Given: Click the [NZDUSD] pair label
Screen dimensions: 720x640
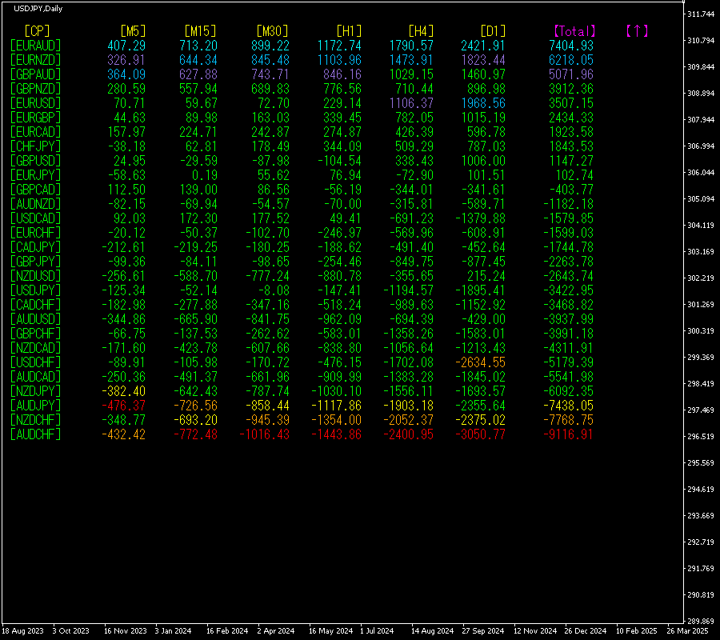Looking at the screenshot, I should (35, 275).
